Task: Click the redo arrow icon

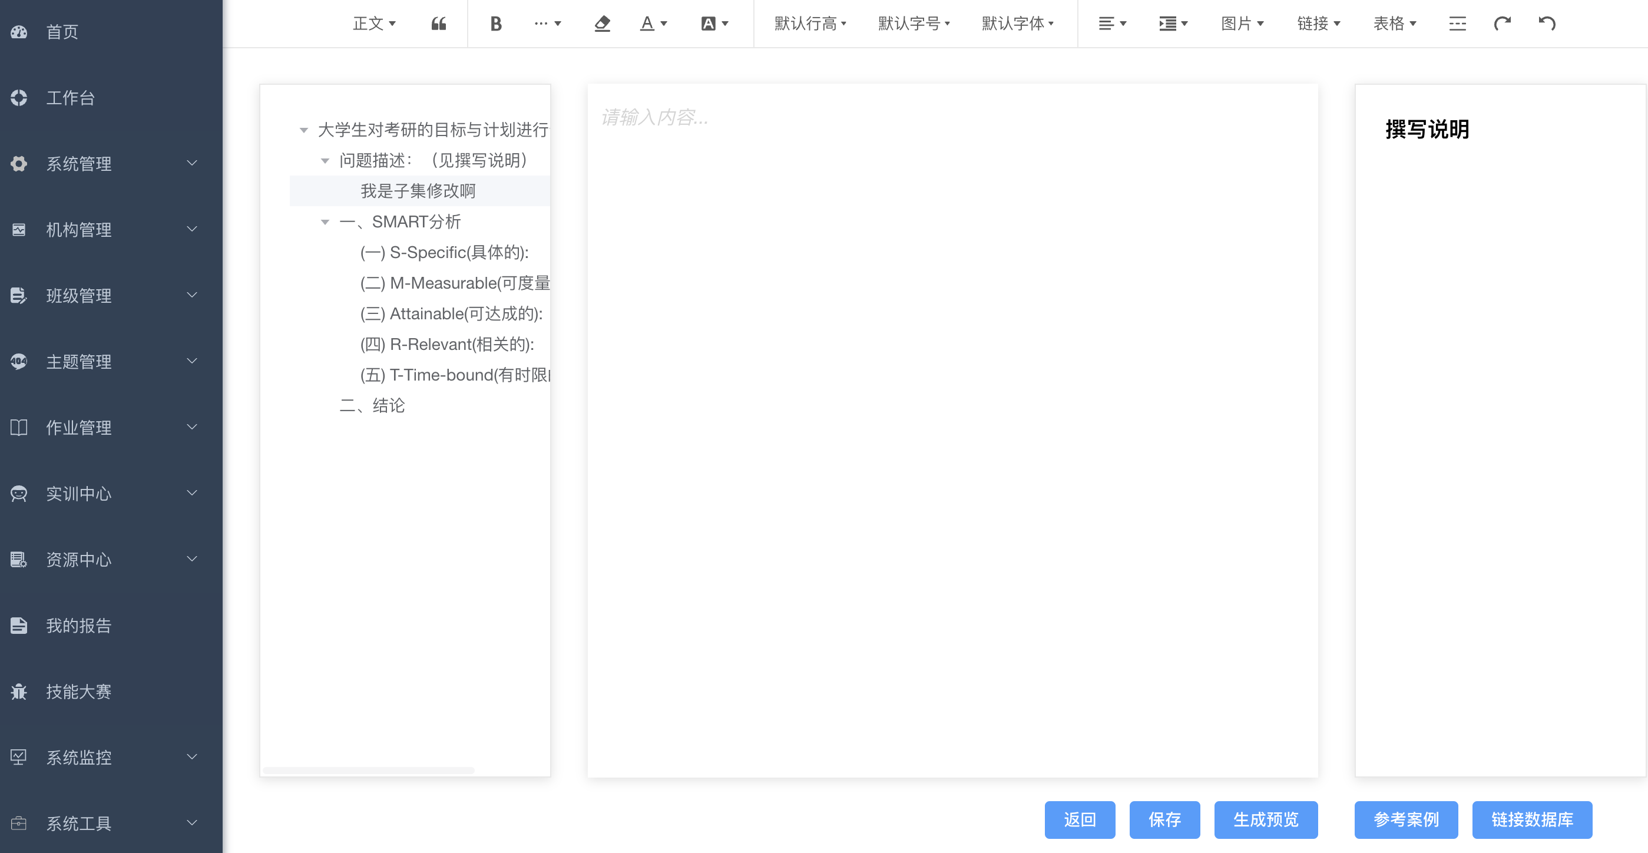Action: (x=1502, y=24)
